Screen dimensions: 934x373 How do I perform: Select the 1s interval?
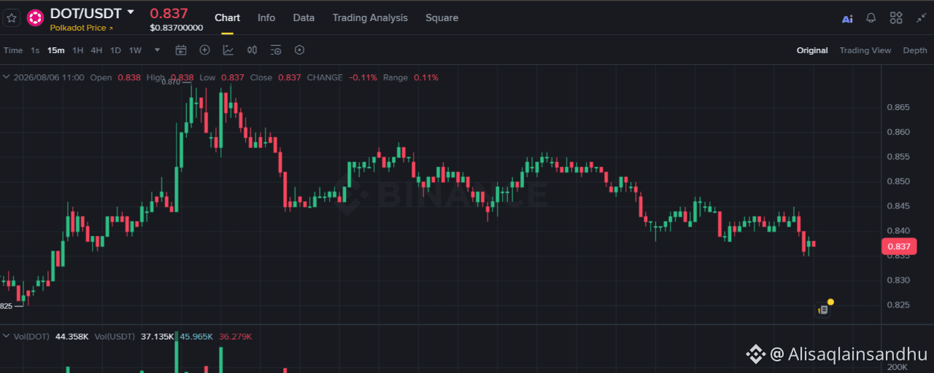(x=35, y=50)
